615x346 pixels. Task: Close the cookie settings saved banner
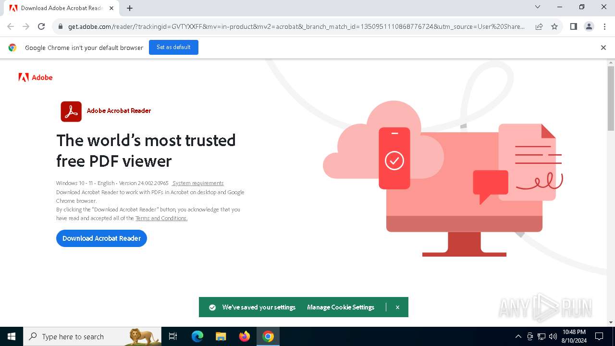tap(397, 307)
